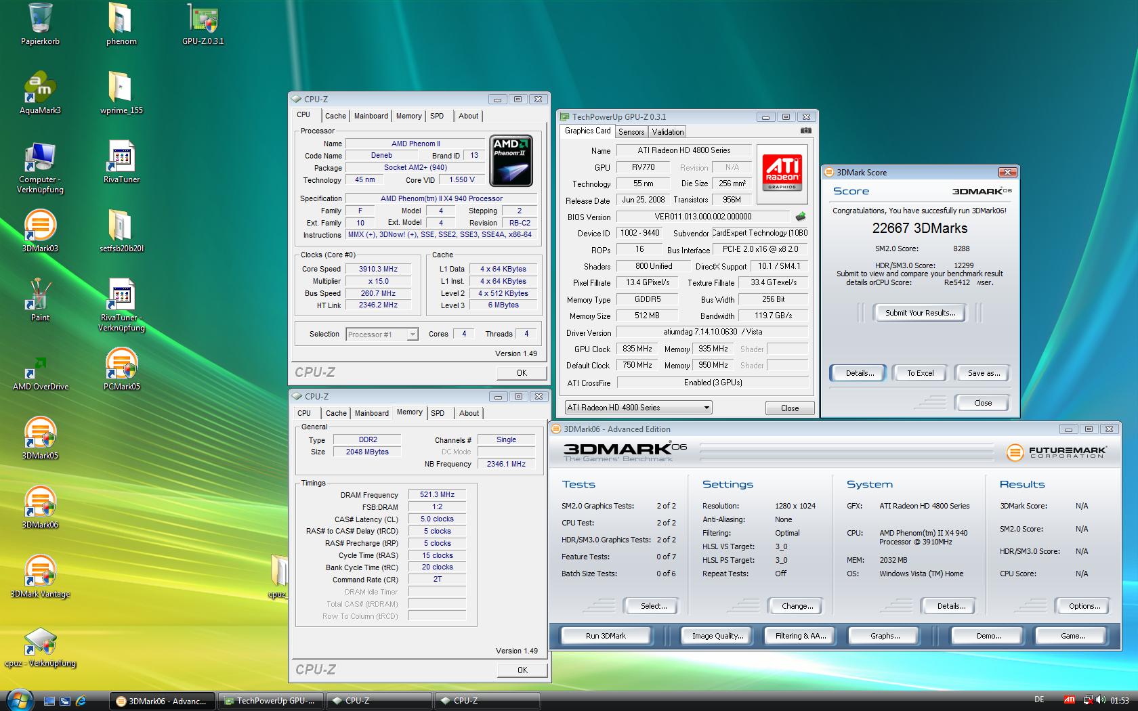Click DRAM Frequency 521.3 MHz field

tap(437, 495)
